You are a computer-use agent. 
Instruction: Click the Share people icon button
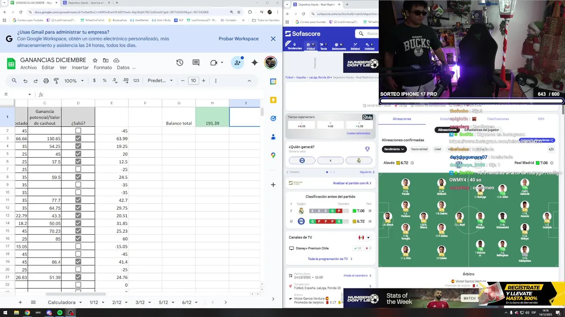click(237, 63)
